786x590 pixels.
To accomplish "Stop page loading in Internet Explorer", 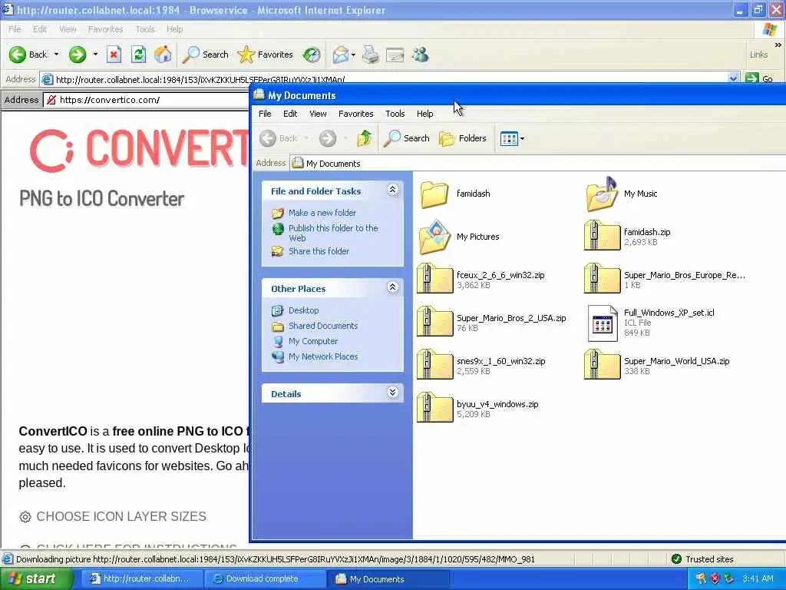I will tap(114, 55).
